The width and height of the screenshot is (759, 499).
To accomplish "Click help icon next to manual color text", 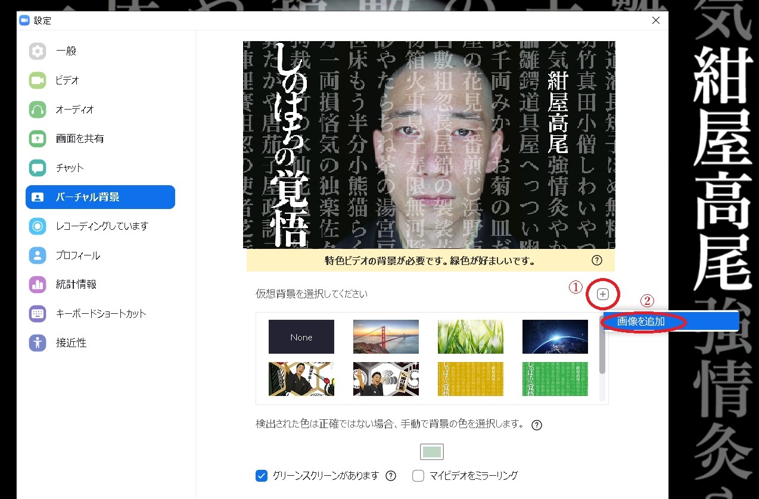I will tap(536, 425).
